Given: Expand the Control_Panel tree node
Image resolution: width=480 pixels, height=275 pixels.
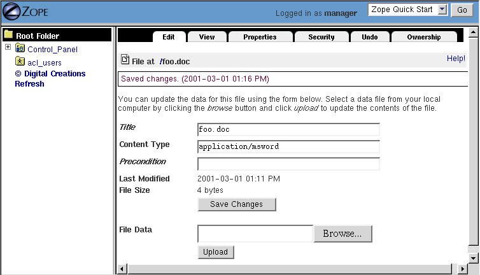Looking at the screenshot, I should 8,48.
